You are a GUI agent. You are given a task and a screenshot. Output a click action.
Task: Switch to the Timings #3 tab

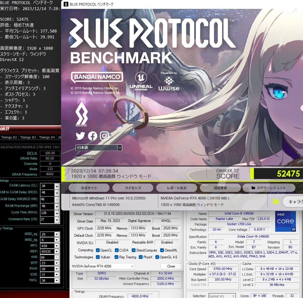(28, 137)
